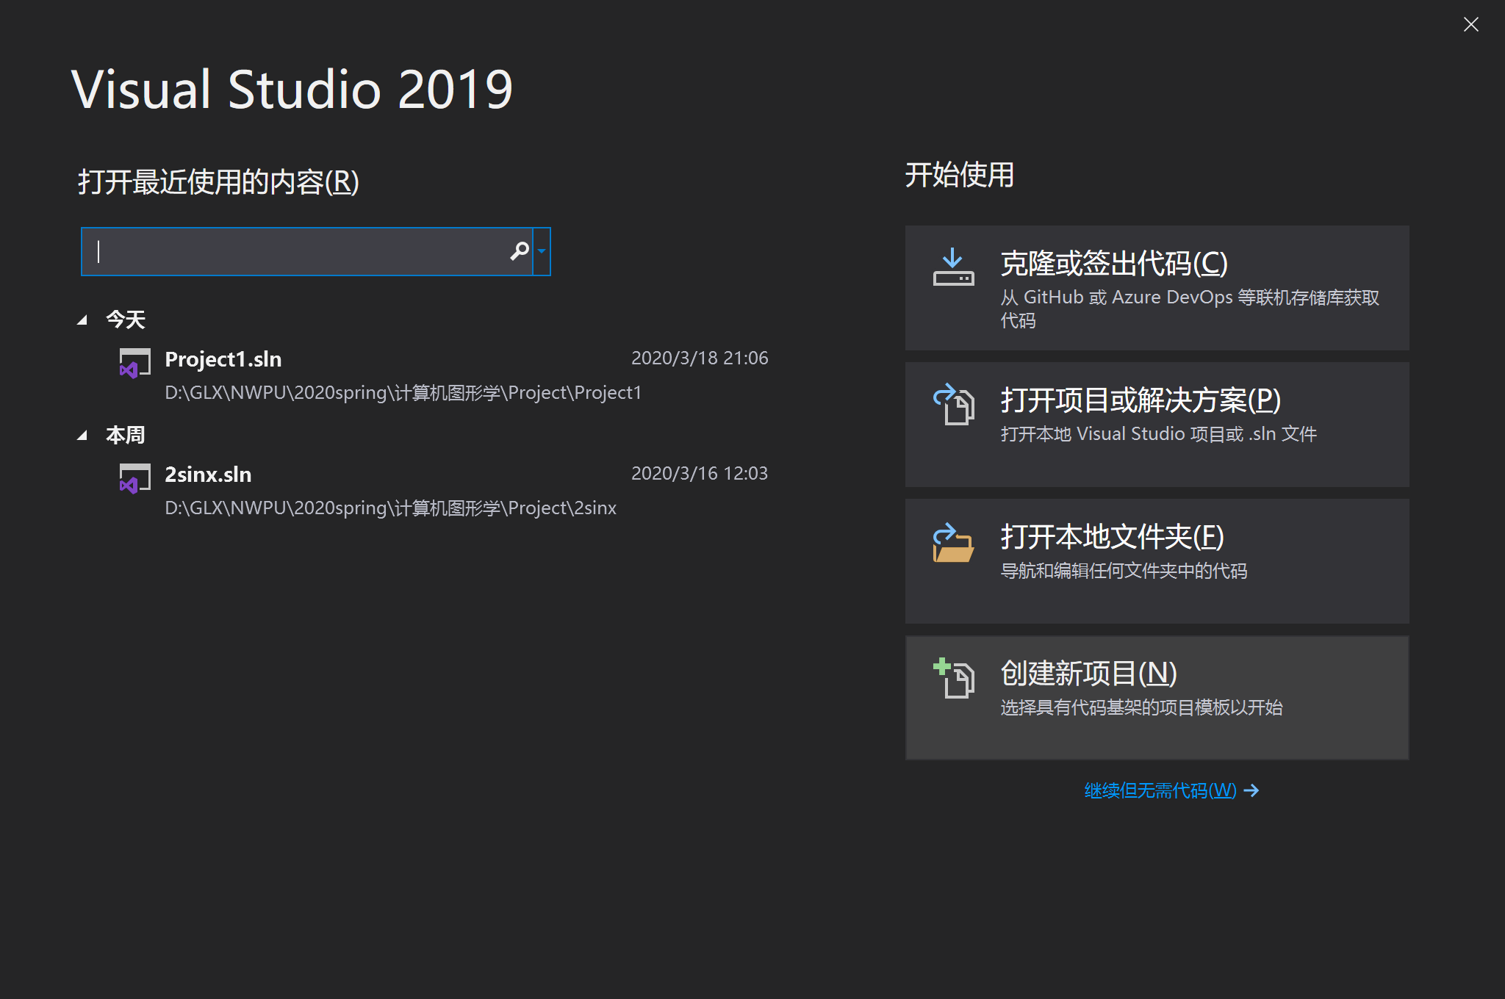The height and width of the screenshot is (999, 1505).
Task: Collapse the 今天 group
Action: pos(82,320)
